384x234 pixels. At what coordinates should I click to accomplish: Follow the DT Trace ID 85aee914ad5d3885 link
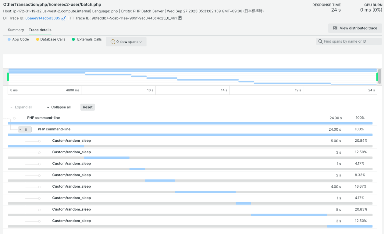[43, 18]
